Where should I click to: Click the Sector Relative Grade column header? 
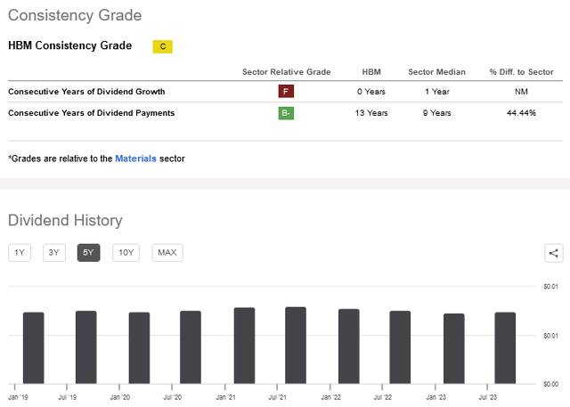[x=287, y=72]
